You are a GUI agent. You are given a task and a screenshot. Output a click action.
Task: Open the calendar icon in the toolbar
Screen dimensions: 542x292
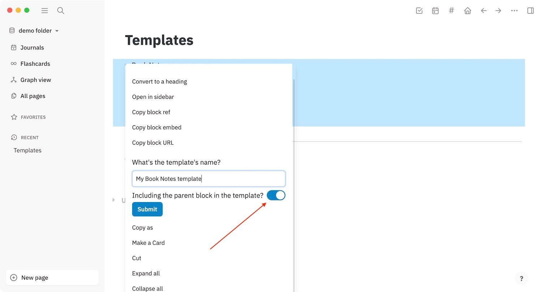coord(435,10)
